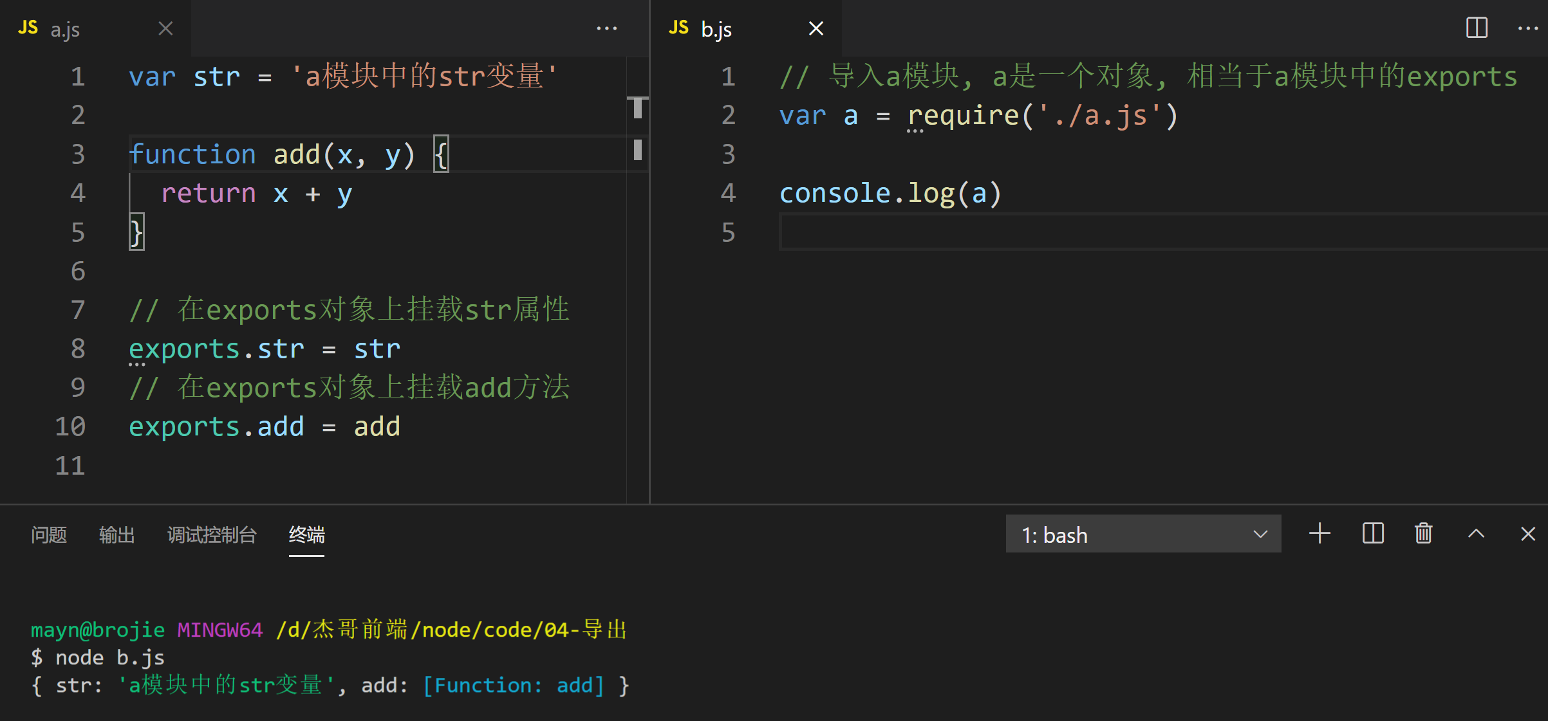1548x721 pixels.
Task: Select the 终端 panel tab
Action: pyautogui.click(x=306, y=534)
